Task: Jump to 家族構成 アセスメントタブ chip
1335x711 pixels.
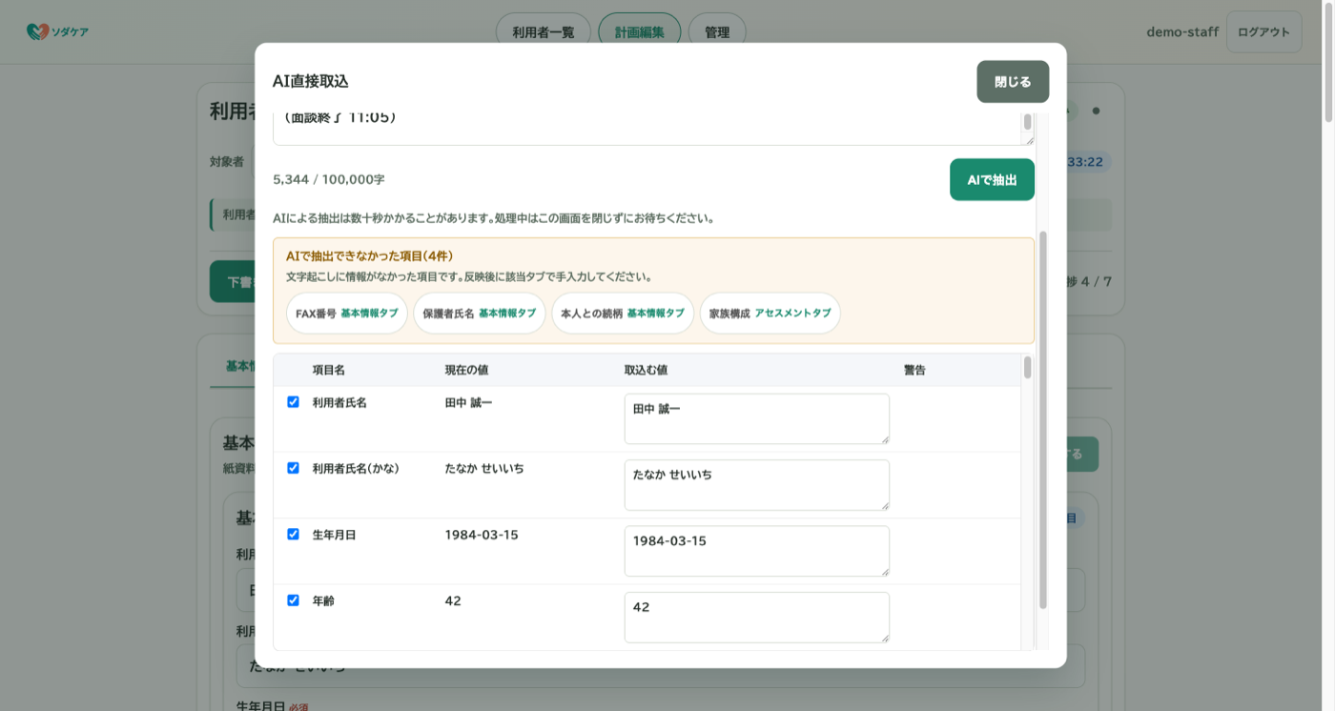Action: tap(770, 313)
